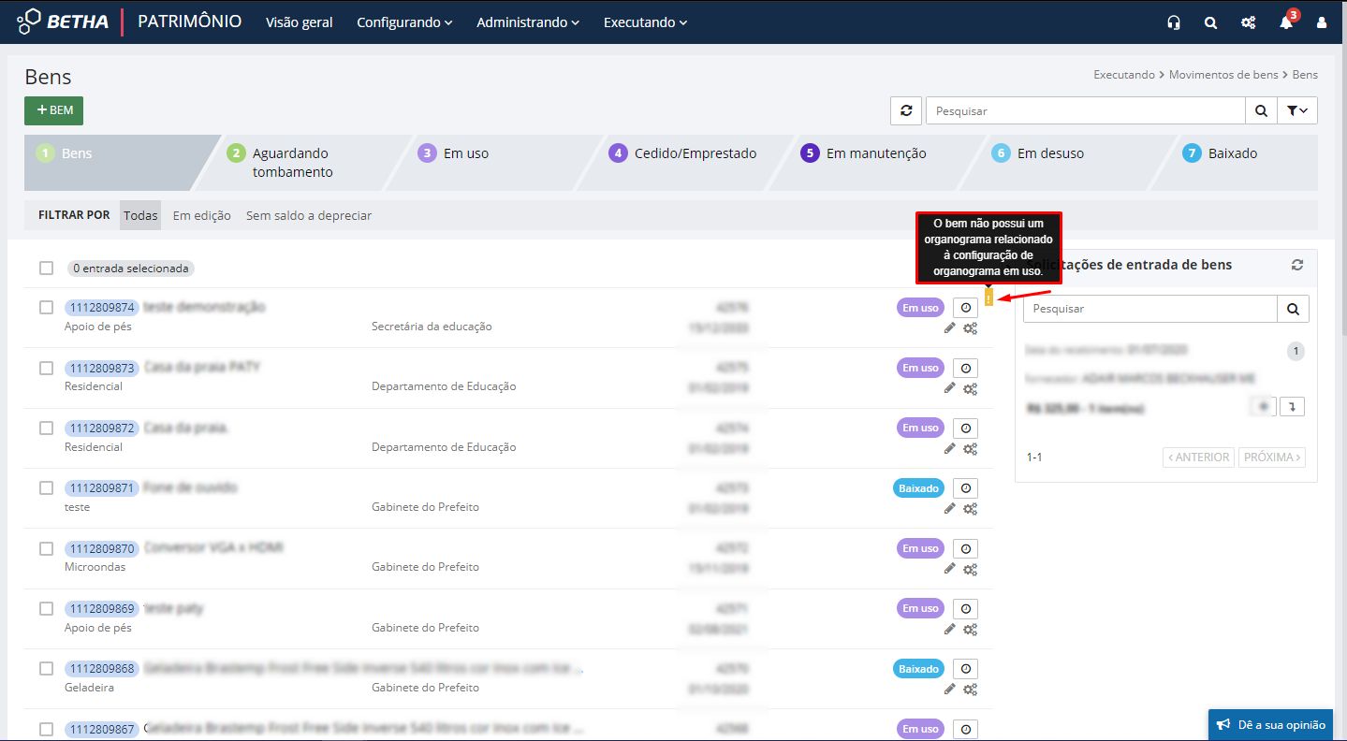Open gears actions for item 1112809870

pyautogui.click(x=971, y=569)
